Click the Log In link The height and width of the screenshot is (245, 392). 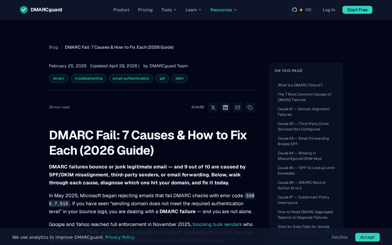coord(329,10)
